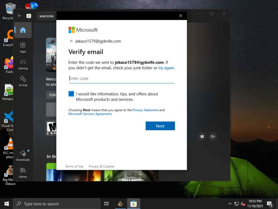Pause the Store trailer video
Screen dimensions: 278x209
click(202, 137)
